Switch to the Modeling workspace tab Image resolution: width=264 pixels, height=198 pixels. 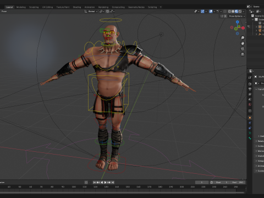[21, 7]
